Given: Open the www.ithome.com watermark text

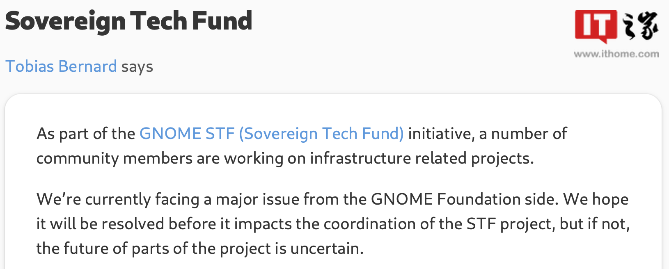Looking at the screenshot, I should [x=616, y=54].
